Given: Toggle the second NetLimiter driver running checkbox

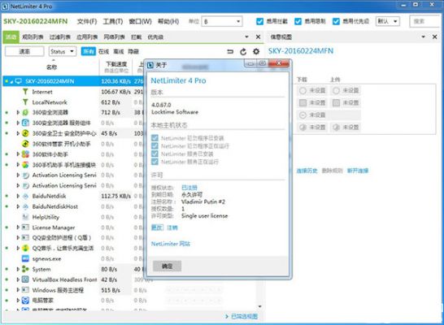Looking at the screenshot, I should 155,145.
